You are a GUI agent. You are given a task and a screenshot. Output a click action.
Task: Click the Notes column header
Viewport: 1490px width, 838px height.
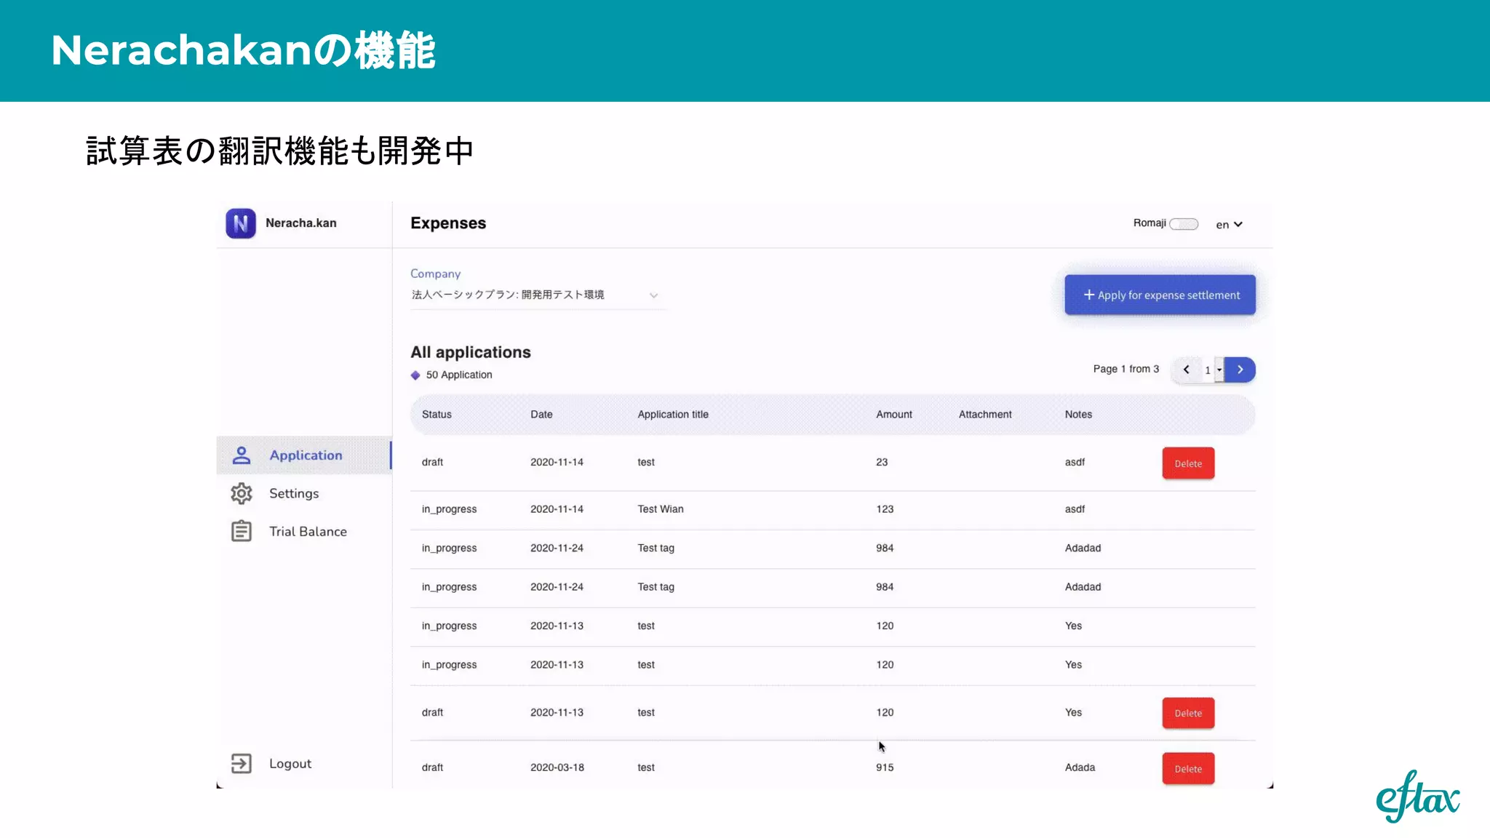point(1078,415)
